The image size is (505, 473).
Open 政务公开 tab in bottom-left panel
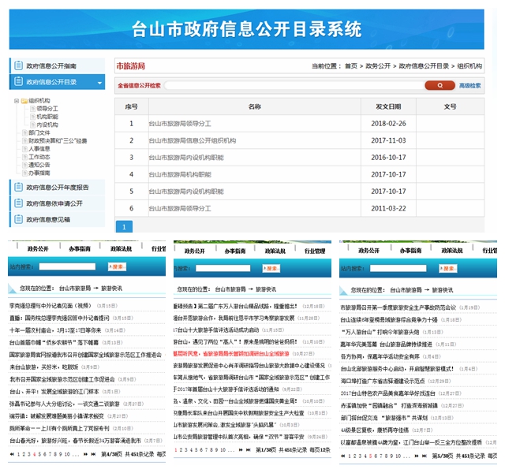(x=38, y=248)
